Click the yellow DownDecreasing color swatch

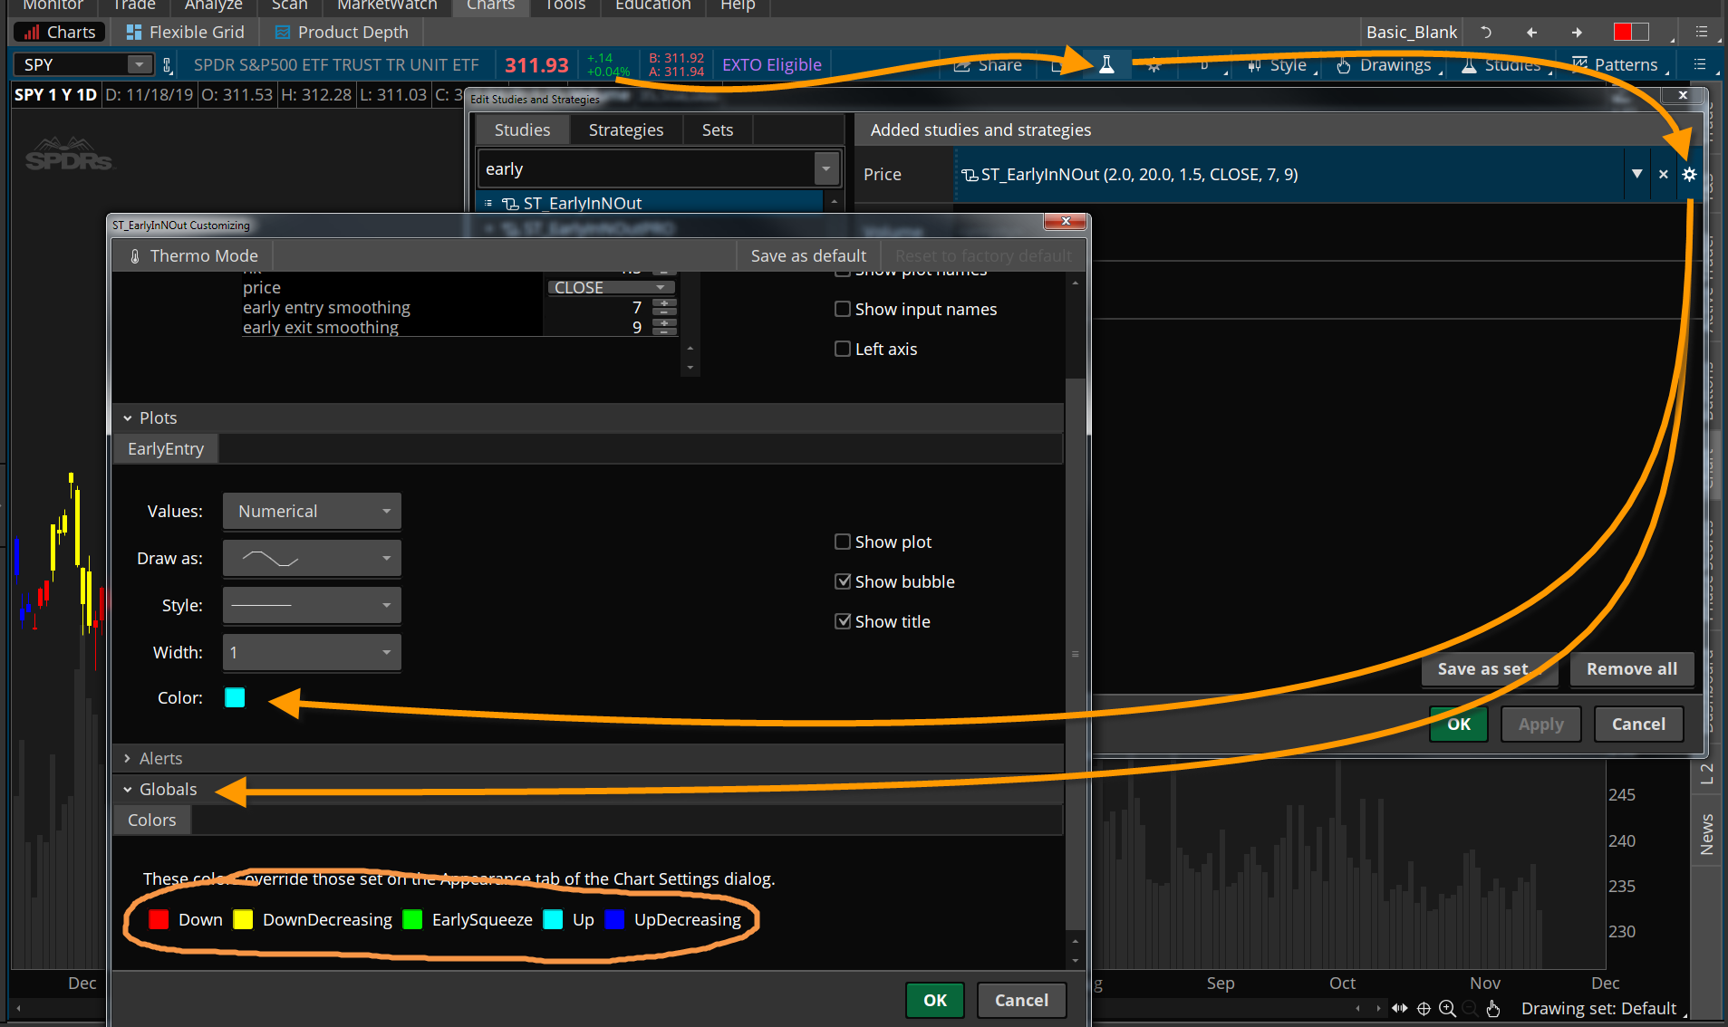click(x=243, y=919)
